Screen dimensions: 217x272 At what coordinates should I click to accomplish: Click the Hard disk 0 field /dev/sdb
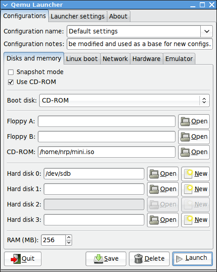(x=94, y=174)
